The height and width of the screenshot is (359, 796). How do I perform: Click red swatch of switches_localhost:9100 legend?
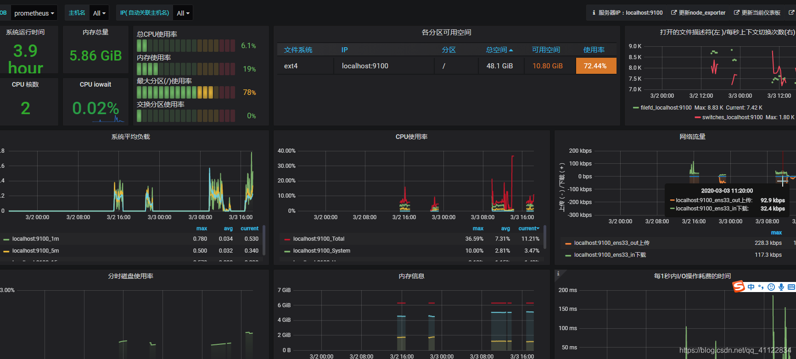tap(698, 117)
